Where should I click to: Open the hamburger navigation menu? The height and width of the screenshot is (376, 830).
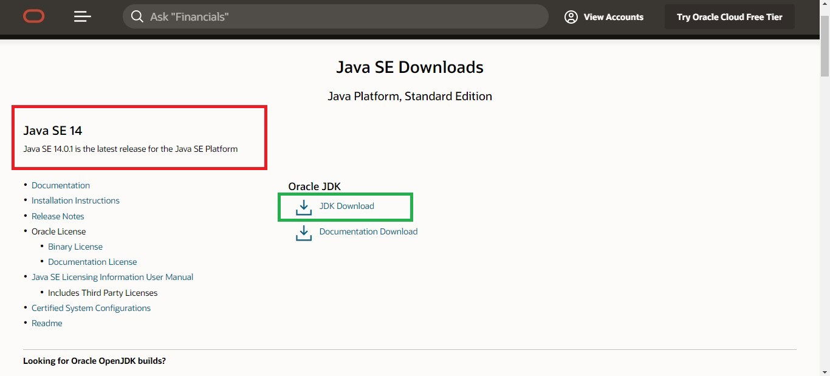point(83,16)
